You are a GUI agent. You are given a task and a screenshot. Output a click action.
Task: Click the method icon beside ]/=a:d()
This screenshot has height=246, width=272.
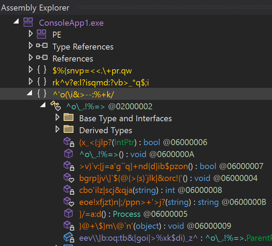68,213
